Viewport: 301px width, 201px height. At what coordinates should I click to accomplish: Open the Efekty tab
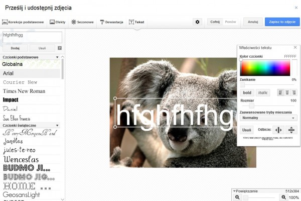[x=57, y=22]
